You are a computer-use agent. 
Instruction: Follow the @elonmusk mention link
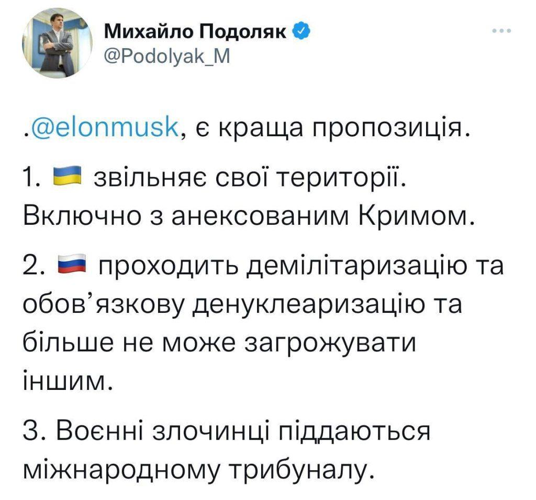coord(104,129)
